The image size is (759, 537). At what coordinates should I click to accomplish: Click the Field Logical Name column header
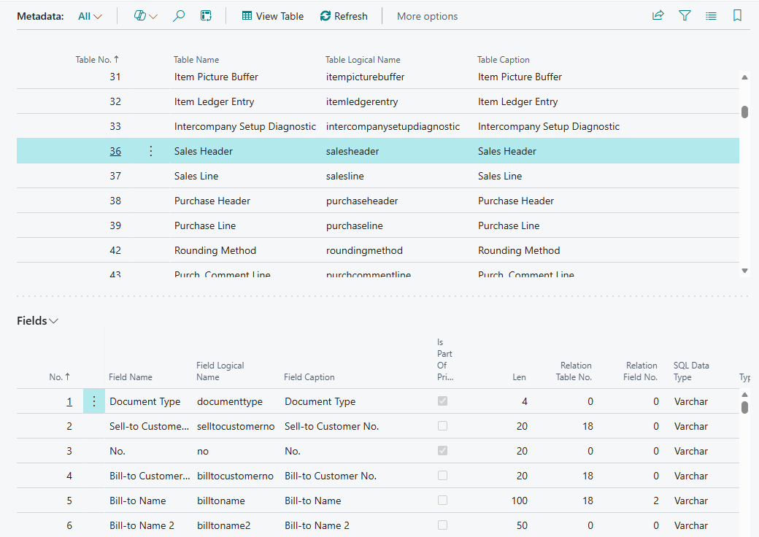click(220, 371)
